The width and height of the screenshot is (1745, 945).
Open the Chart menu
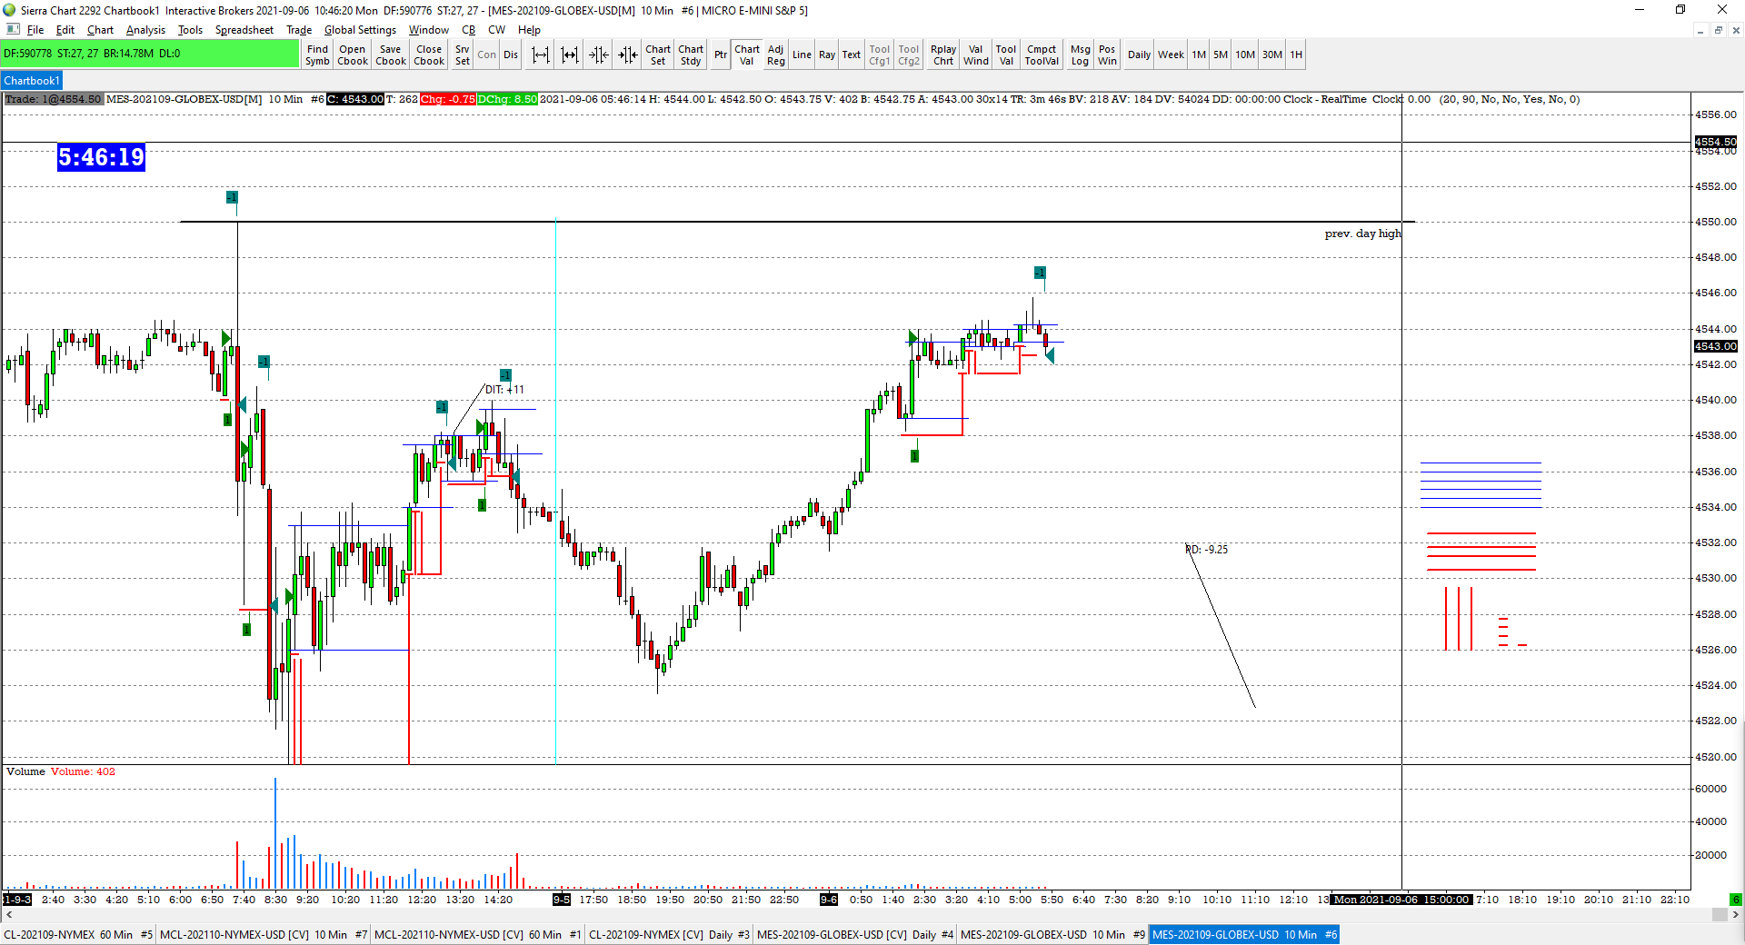pyautogui.click(x=100, y=30)
